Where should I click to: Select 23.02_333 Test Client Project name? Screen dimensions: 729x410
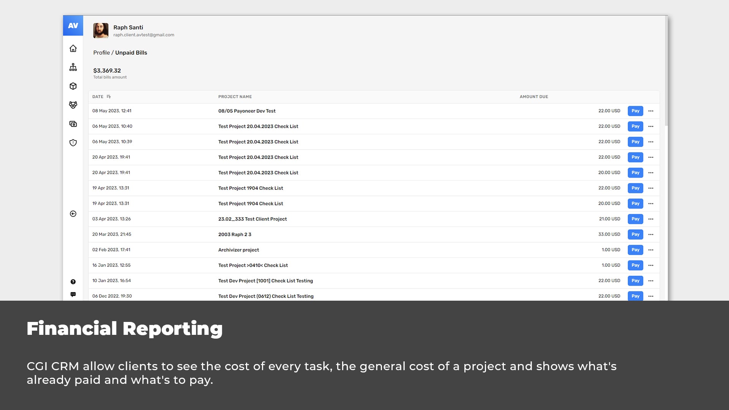252,219
